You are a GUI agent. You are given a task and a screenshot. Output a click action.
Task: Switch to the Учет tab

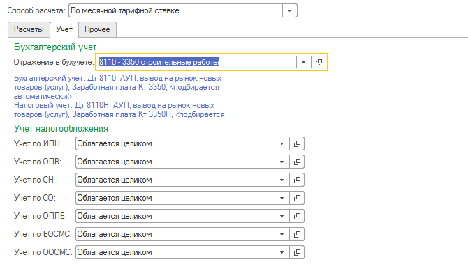[64, 29]
